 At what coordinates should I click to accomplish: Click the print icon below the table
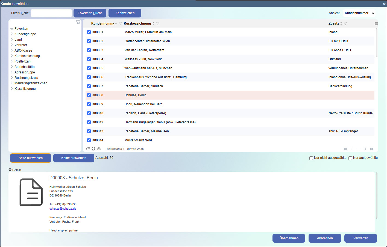(93, 149)
